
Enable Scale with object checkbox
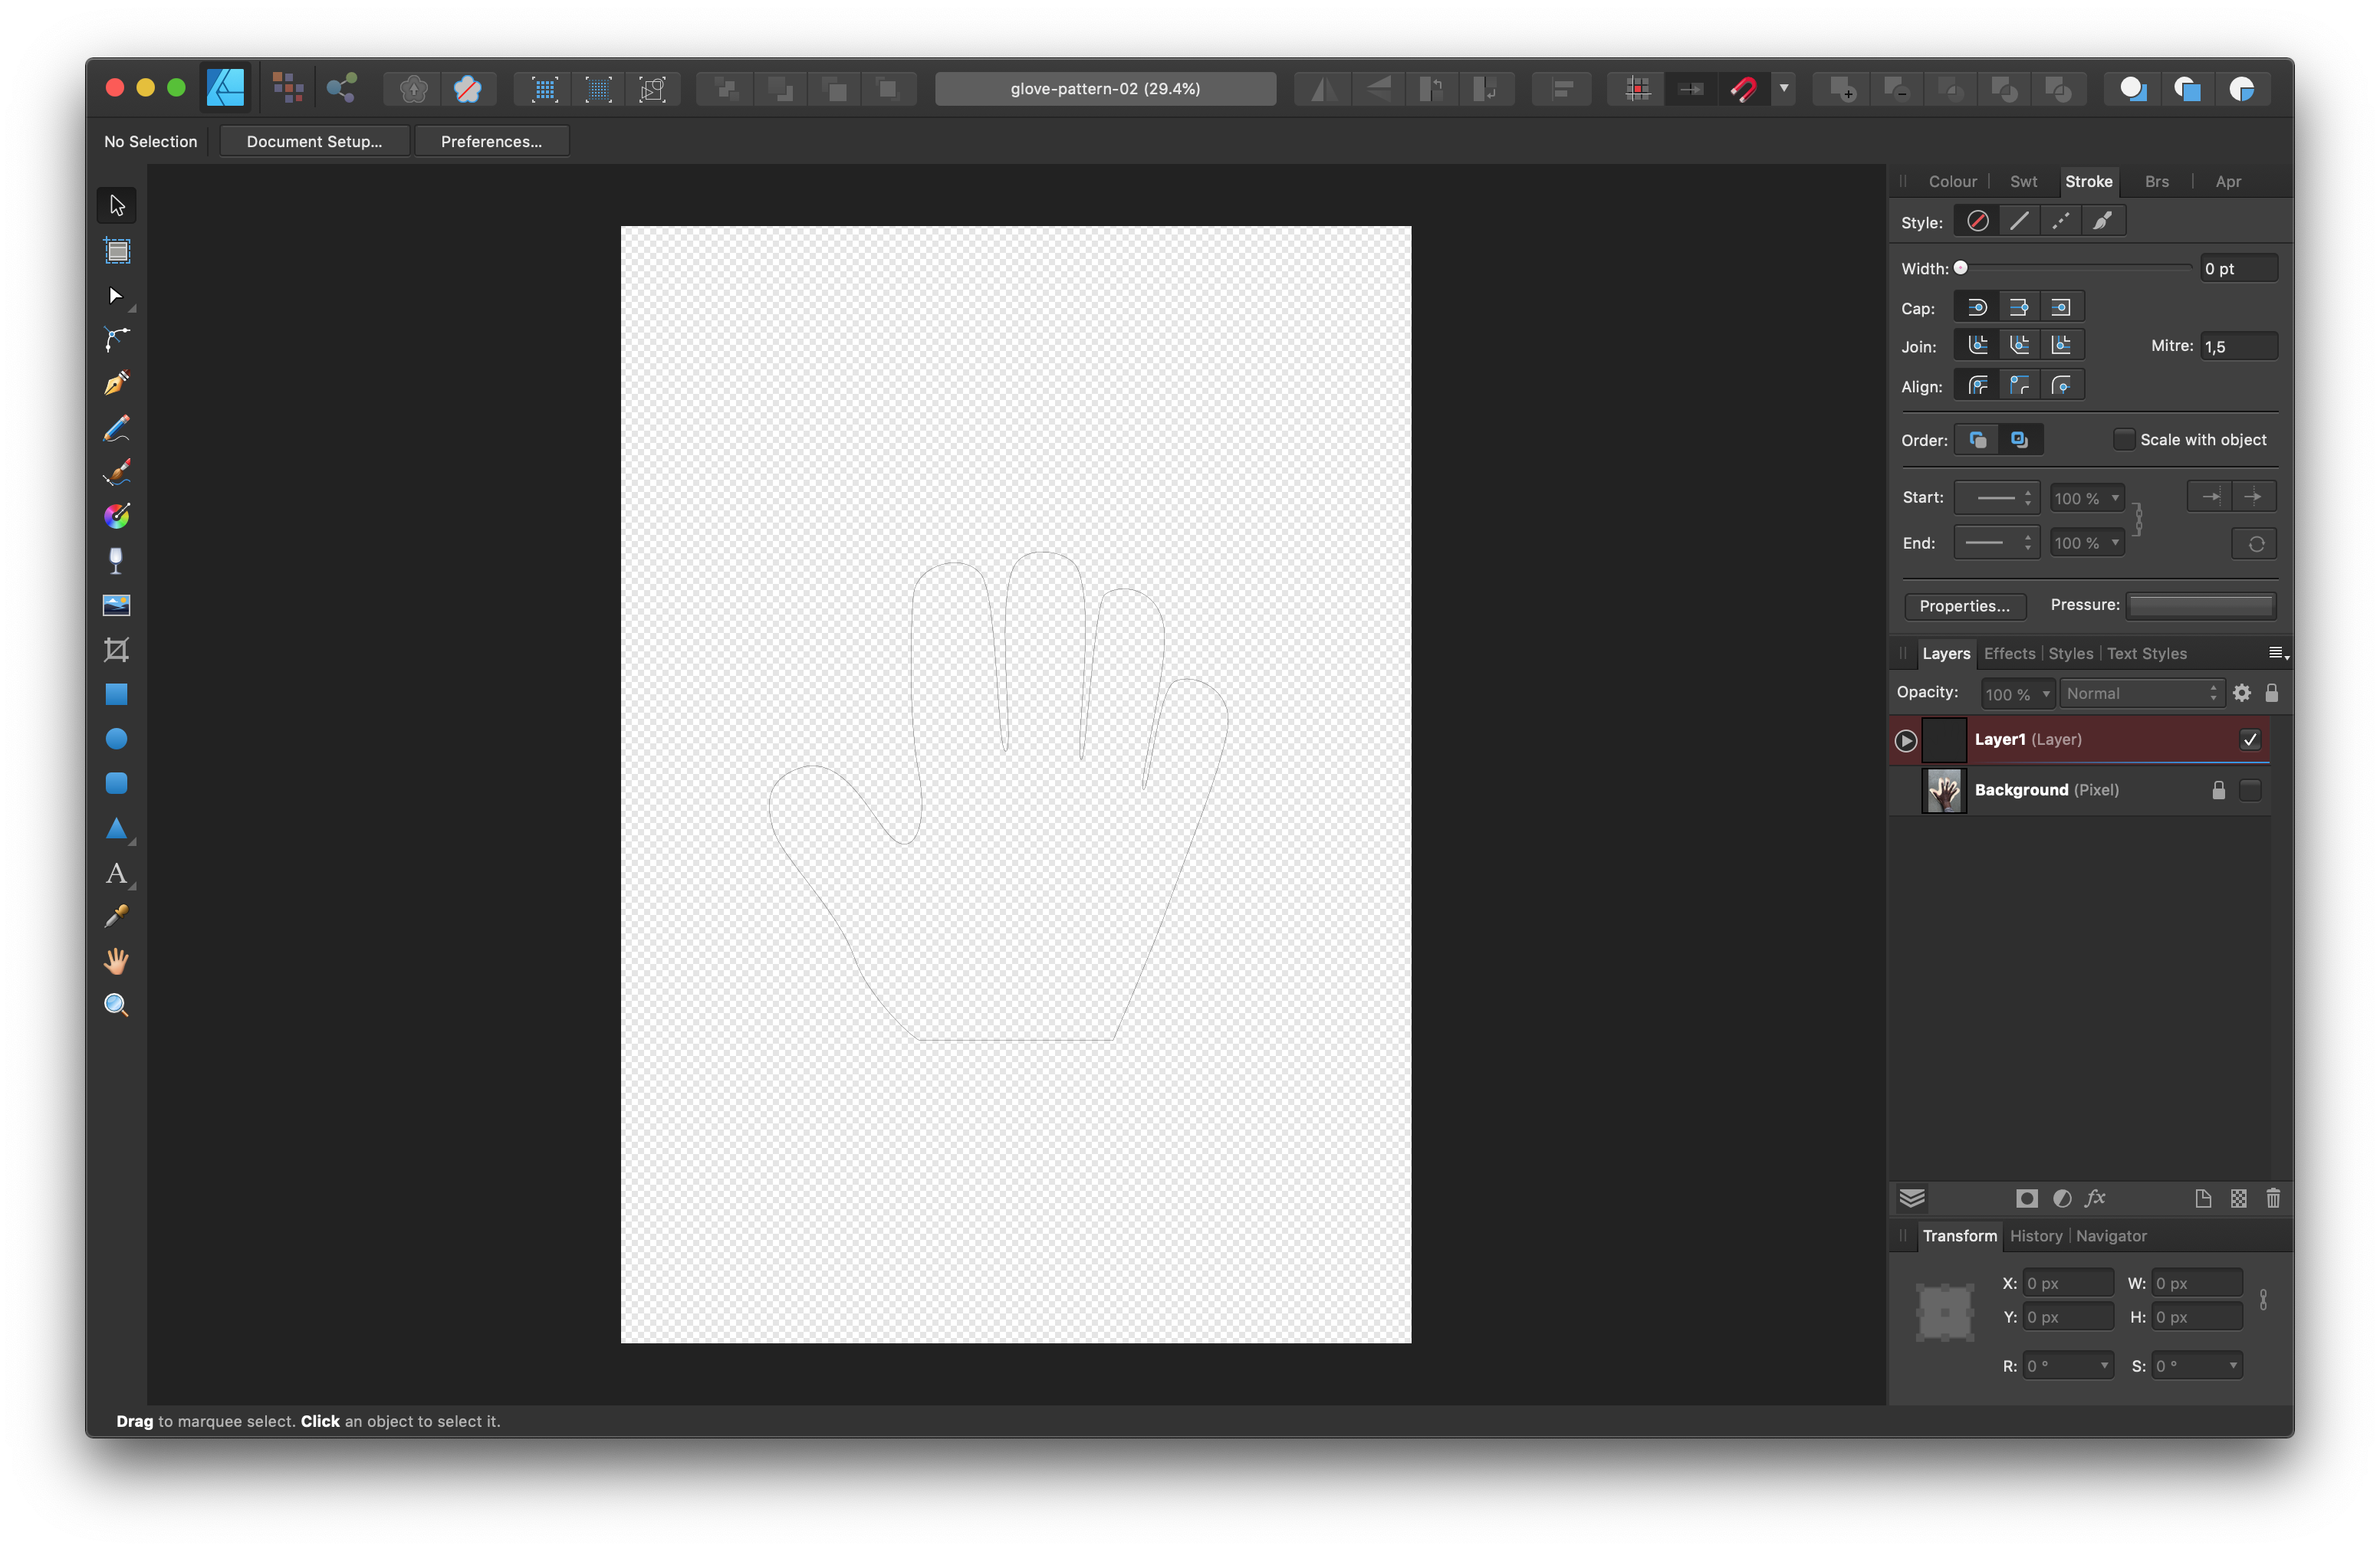2123,440
